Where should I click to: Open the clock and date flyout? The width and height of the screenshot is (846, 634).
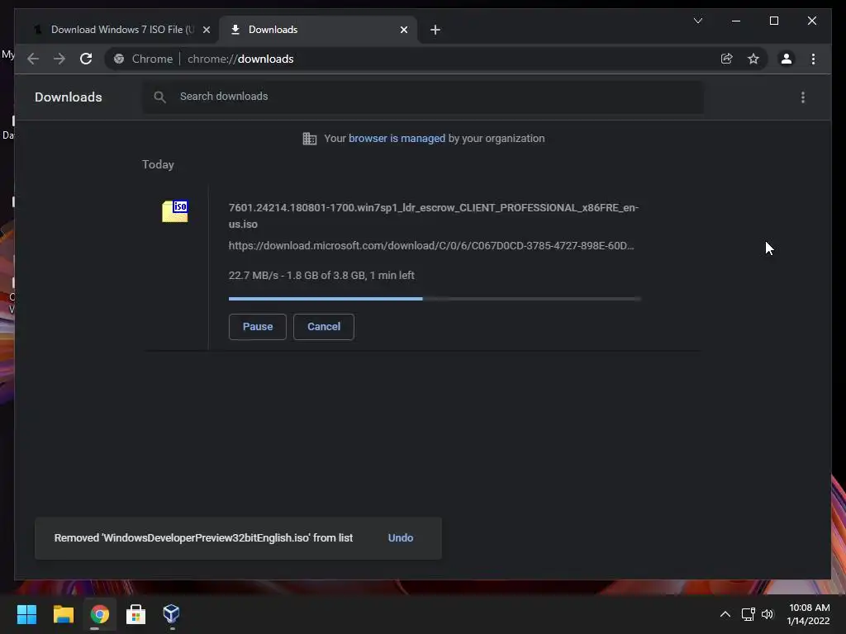tap(808, 614)
